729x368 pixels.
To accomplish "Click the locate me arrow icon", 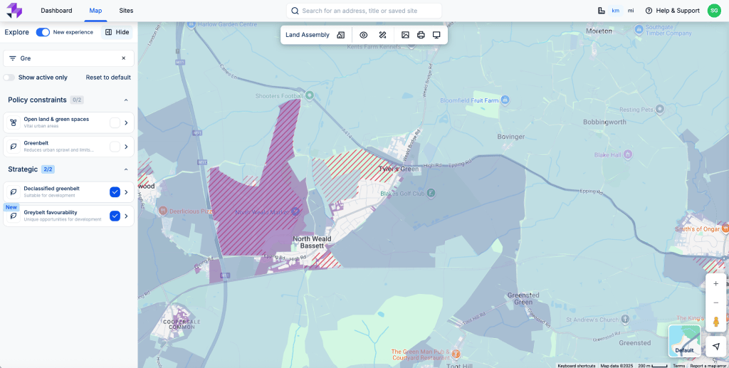I will (x=715, y=347).
